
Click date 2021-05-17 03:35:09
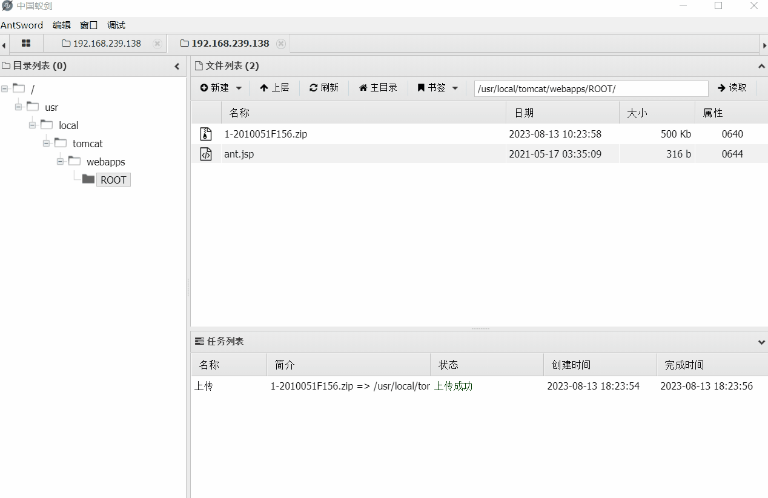click(x=555, y=154)
